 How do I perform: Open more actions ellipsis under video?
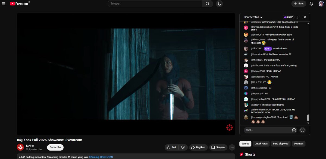tap(232, 147)
